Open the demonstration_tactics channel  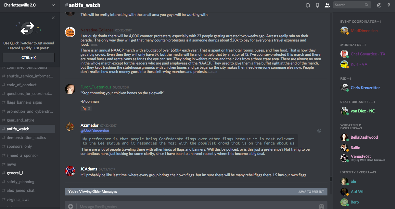pyautogui.click(x=26, y=138)
